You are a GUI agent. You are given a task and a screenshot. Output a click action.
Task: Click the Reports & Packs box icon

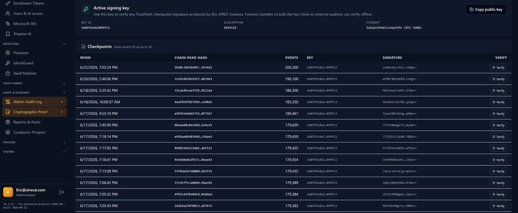pos(8,122)
